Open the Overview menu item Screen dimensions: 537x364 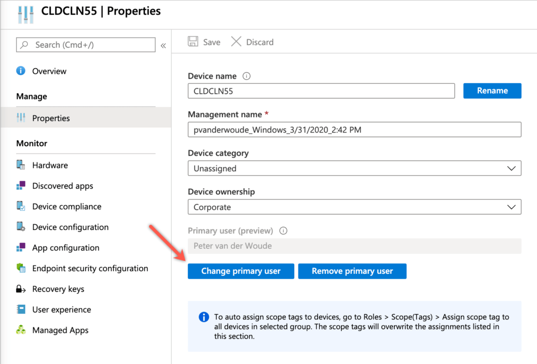pos(49,71)
